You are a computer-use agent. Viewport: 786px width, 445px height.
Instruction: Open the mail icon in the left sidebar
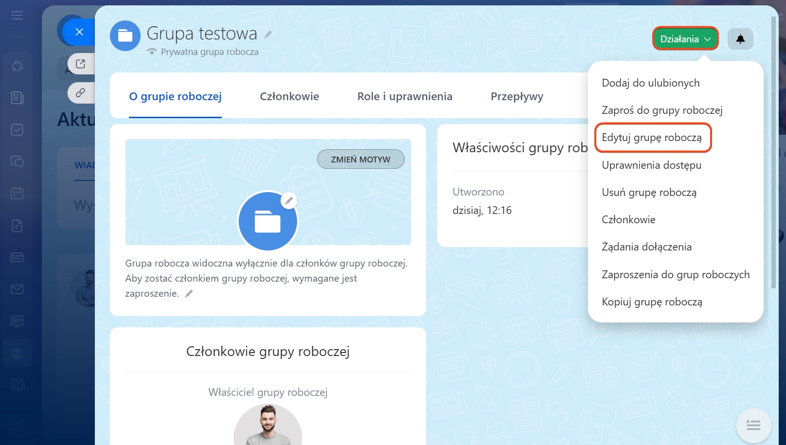click(17, 289)
